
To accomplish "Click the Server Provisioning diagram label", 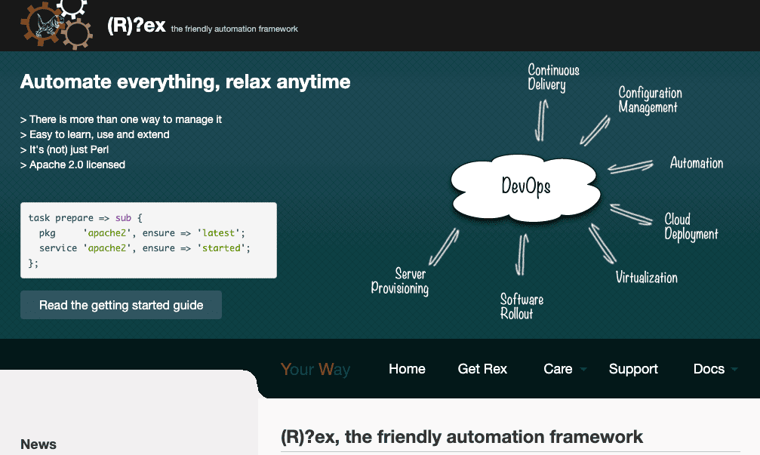I will (400, 281).
